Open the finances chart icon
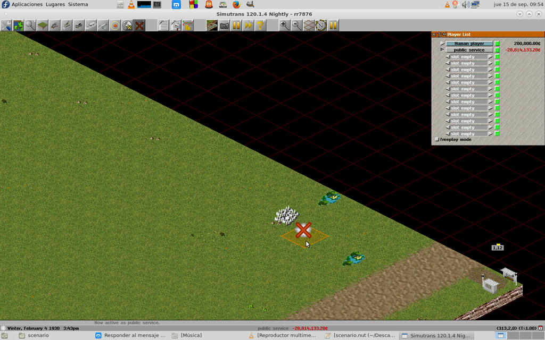 pyautogui.click(x=188, y=25)
